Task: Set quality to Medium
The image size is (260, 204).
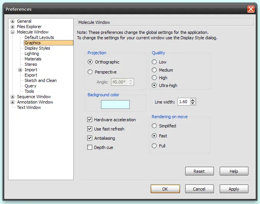Action: tap(154, 70)
